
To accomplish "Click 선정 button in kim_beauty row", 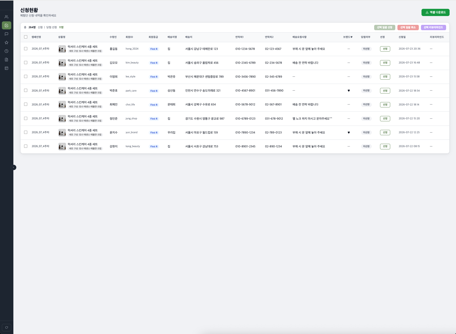I will (385, 63).
